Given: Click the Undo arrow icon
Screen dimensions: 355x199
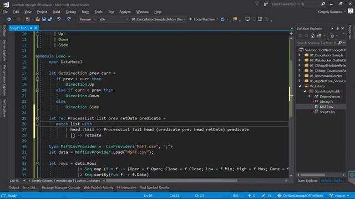Looking at the screenshot, I should tap(59, 19).
